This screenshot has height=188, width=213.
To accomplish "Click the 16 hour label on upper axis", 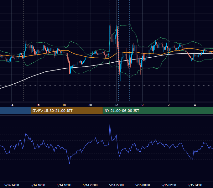I will click(38, 105).
